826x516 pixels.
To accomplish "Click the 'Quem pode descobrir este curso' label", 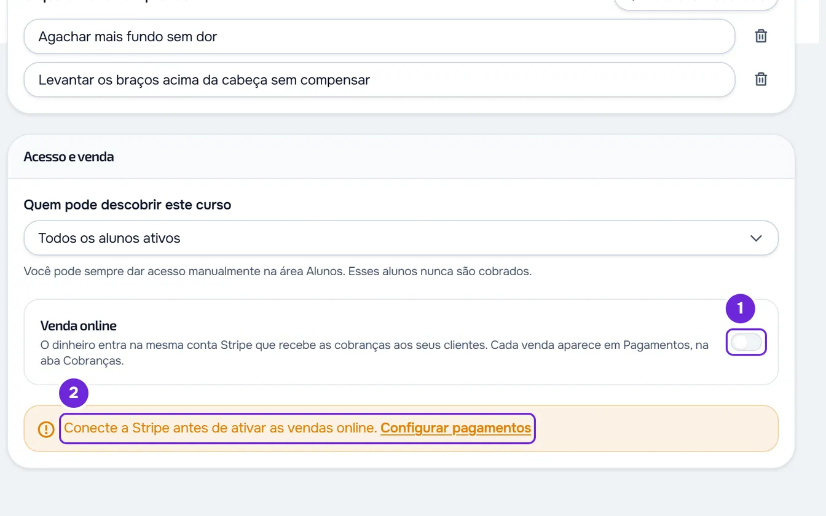I will 127,205.
